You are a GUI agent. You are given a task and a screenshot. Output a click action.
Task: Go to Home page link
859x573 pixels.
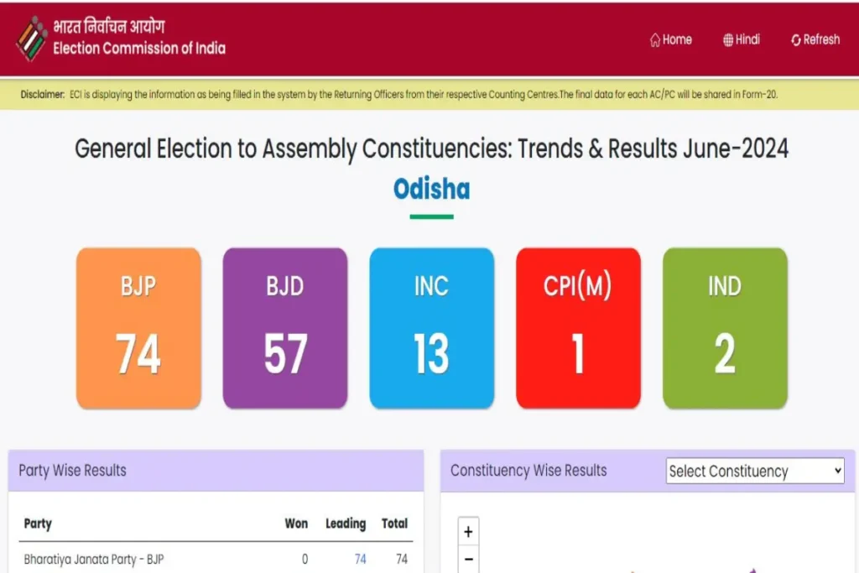[x=677, y=39]
